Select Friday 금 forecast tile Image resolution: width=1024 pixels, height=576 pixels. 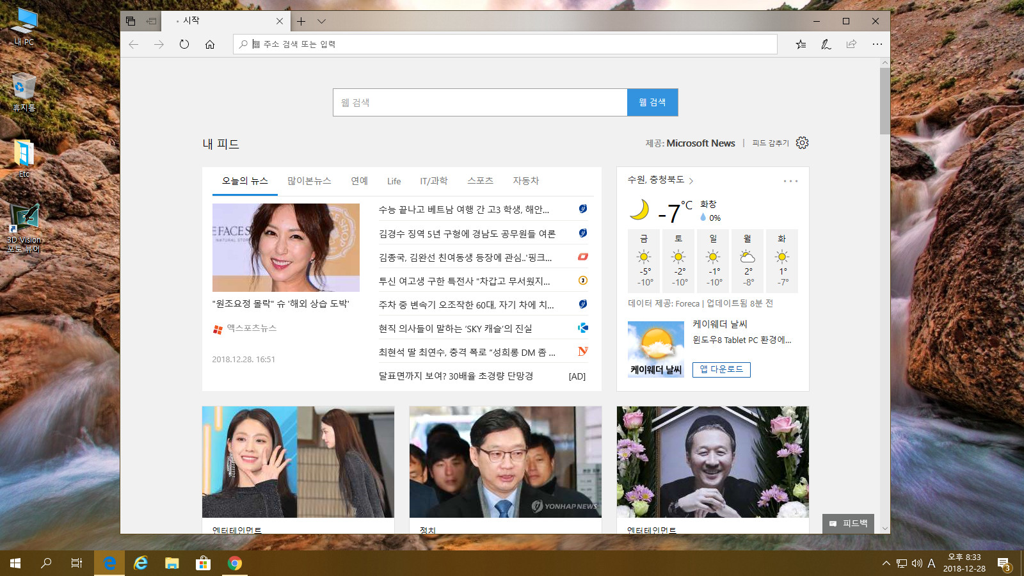coord(644,260)
